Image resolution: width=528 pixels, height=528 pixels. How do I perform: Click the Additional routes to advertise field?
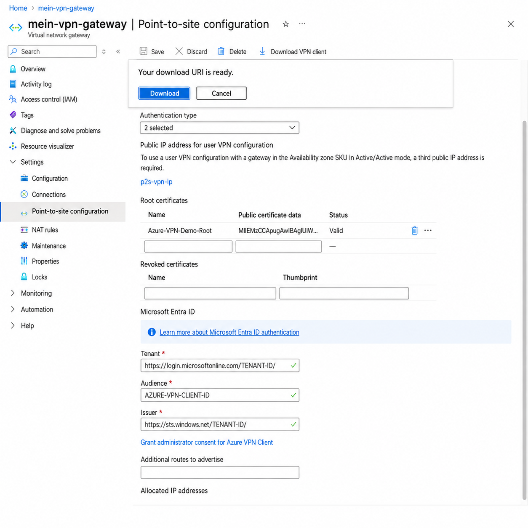[x=220, y=472]
